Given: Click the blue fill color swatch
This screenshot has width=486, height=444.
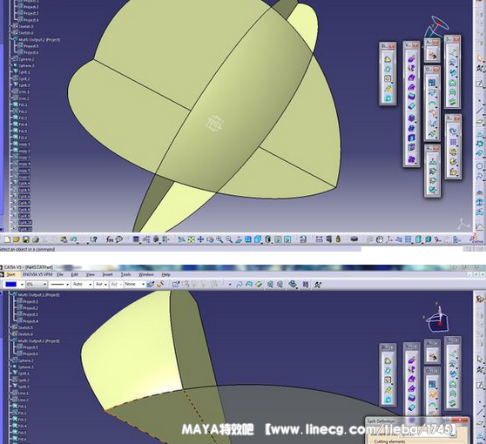Looking at the screenshot, I should (10, 284).
